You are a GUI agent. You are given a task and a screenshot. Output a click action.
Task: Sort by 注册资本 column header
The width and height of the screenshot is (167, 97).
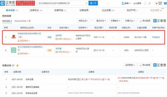[x=83, y=28]
